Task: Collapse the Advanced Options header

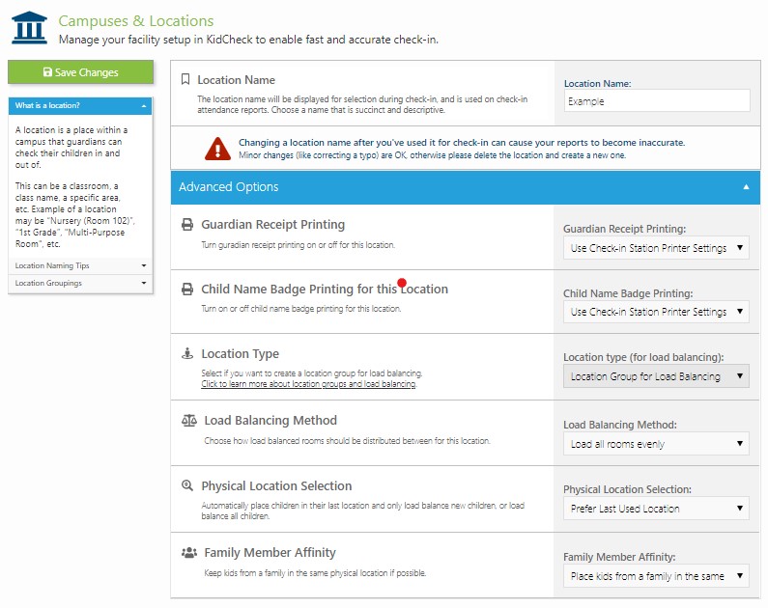Action: pyautogui.click(x=466, y=187)
